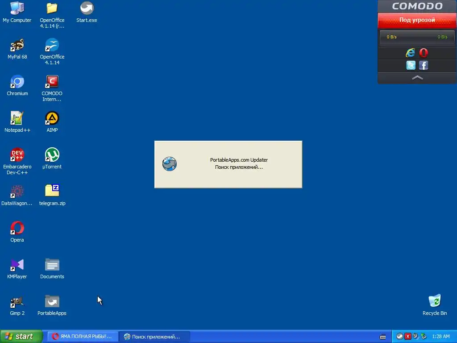The width and height of the screenshot is (457, 343).
Task: Click the 'Поиск приложений…' text in updater dialog
Action: point(239,167)
